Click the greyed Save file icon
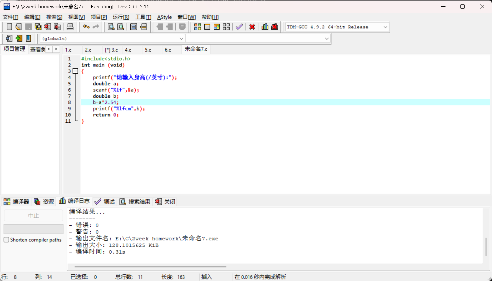Screen dimensions: 492x281 pyautogui.click(x=28, y=27)
